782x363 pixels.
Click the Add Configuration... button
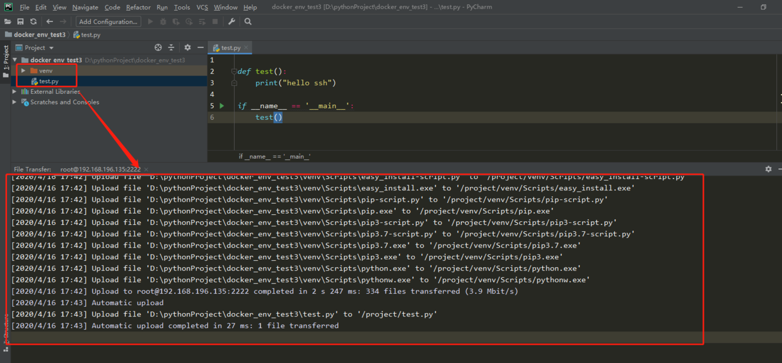[108, 21]
